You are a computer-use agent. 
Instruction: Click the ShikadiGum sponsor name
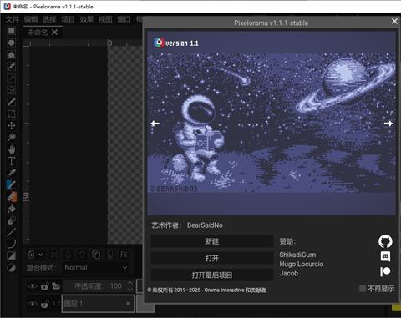(297, 255)
